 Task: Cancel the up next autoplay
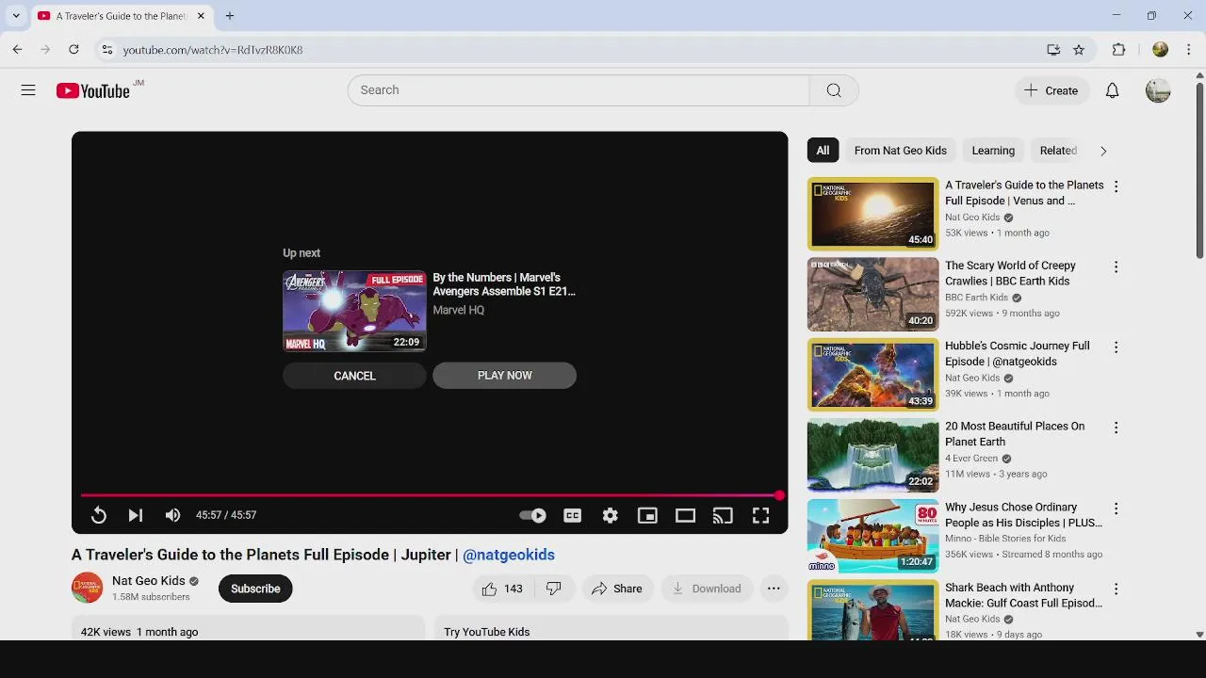(x=354, y=376)
